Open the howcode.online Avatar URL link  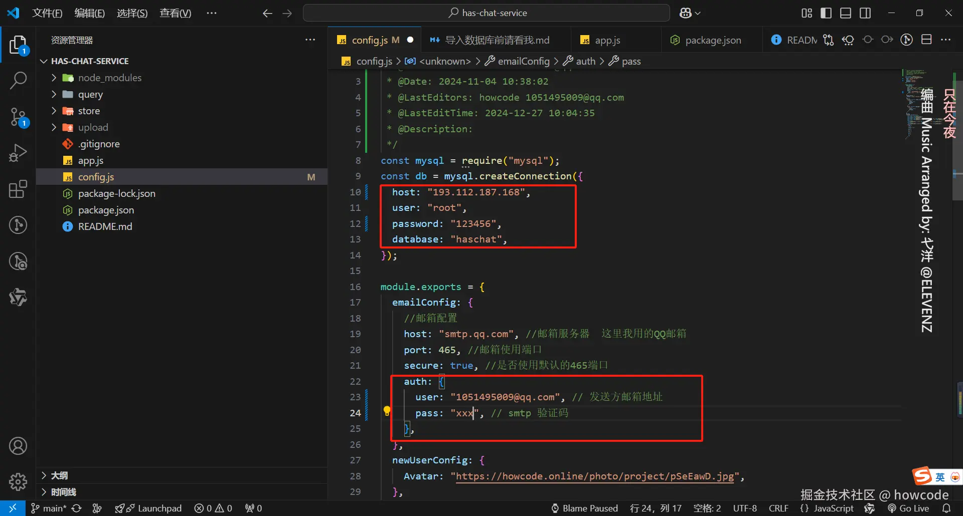tap(595, 476)
